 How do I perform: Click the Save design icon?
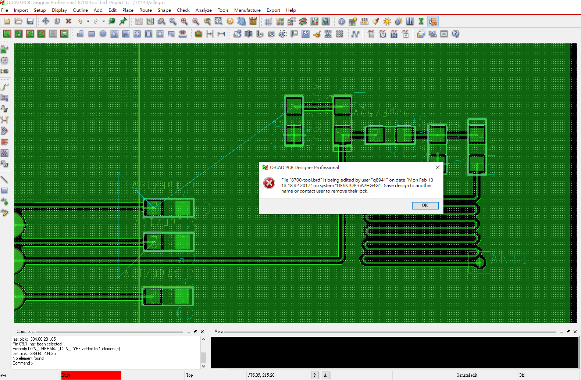coord(30,21)
